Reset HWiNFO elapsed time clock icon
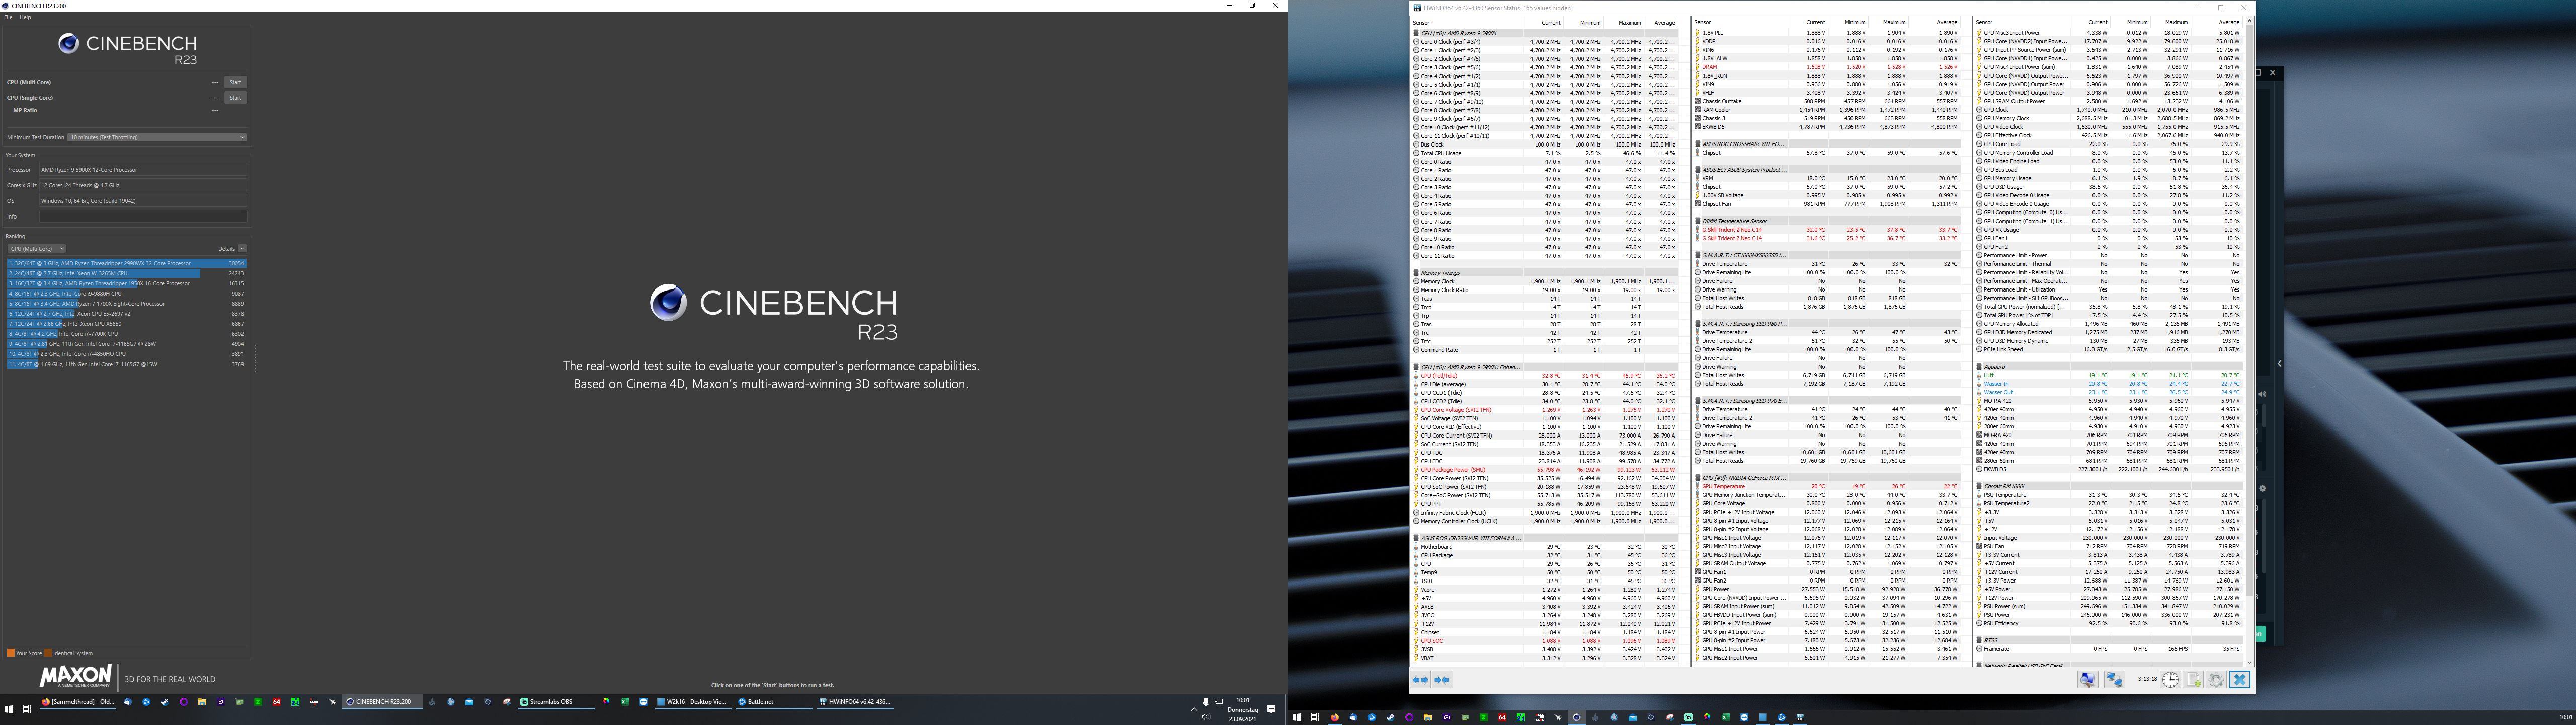 coord(2171,680)
